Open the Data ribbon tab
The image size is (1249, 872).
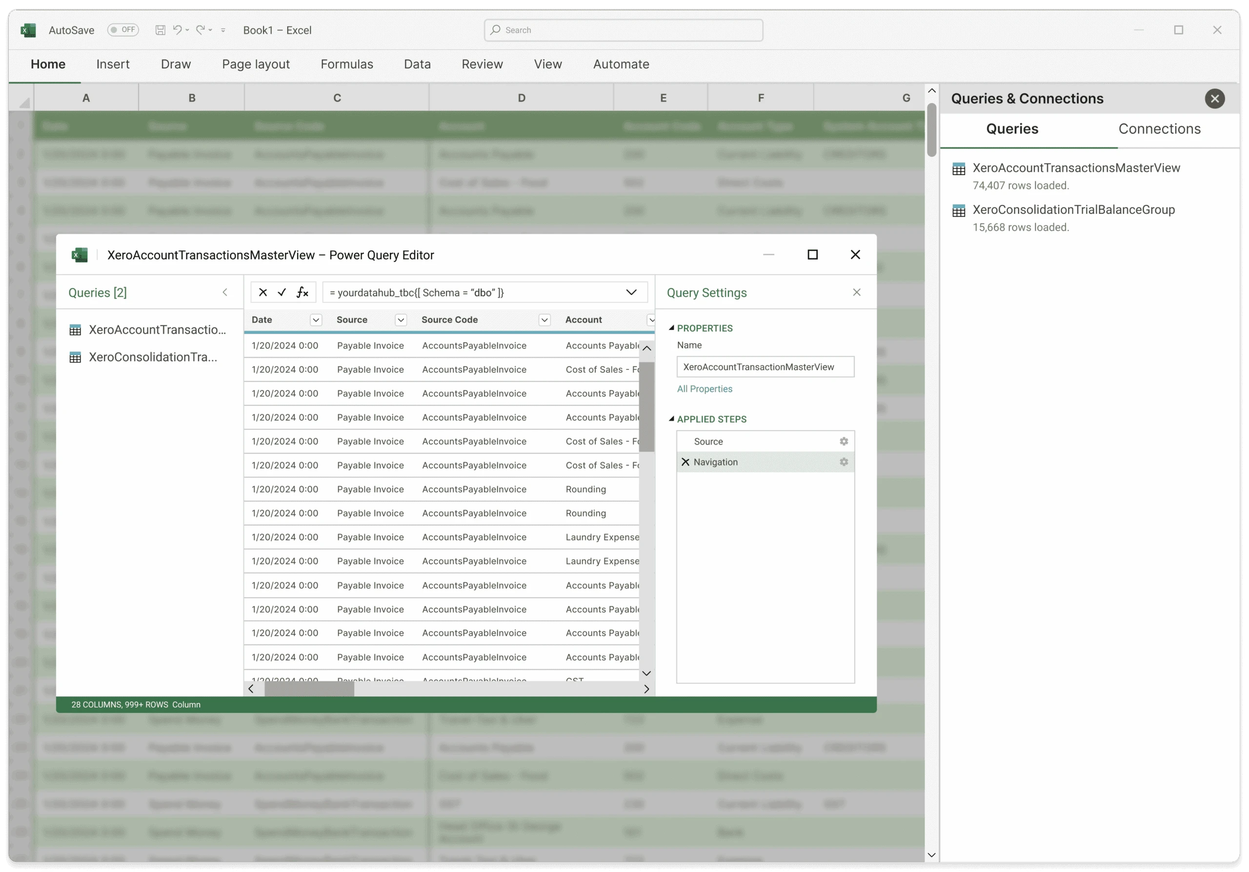pos(417,64)
